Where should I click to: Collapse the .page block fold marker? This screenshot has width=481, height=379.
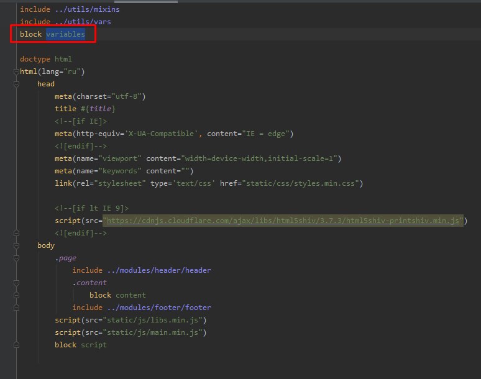[x=17, y=258]
